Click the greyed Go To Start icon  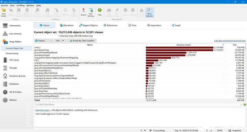point(142,13)
